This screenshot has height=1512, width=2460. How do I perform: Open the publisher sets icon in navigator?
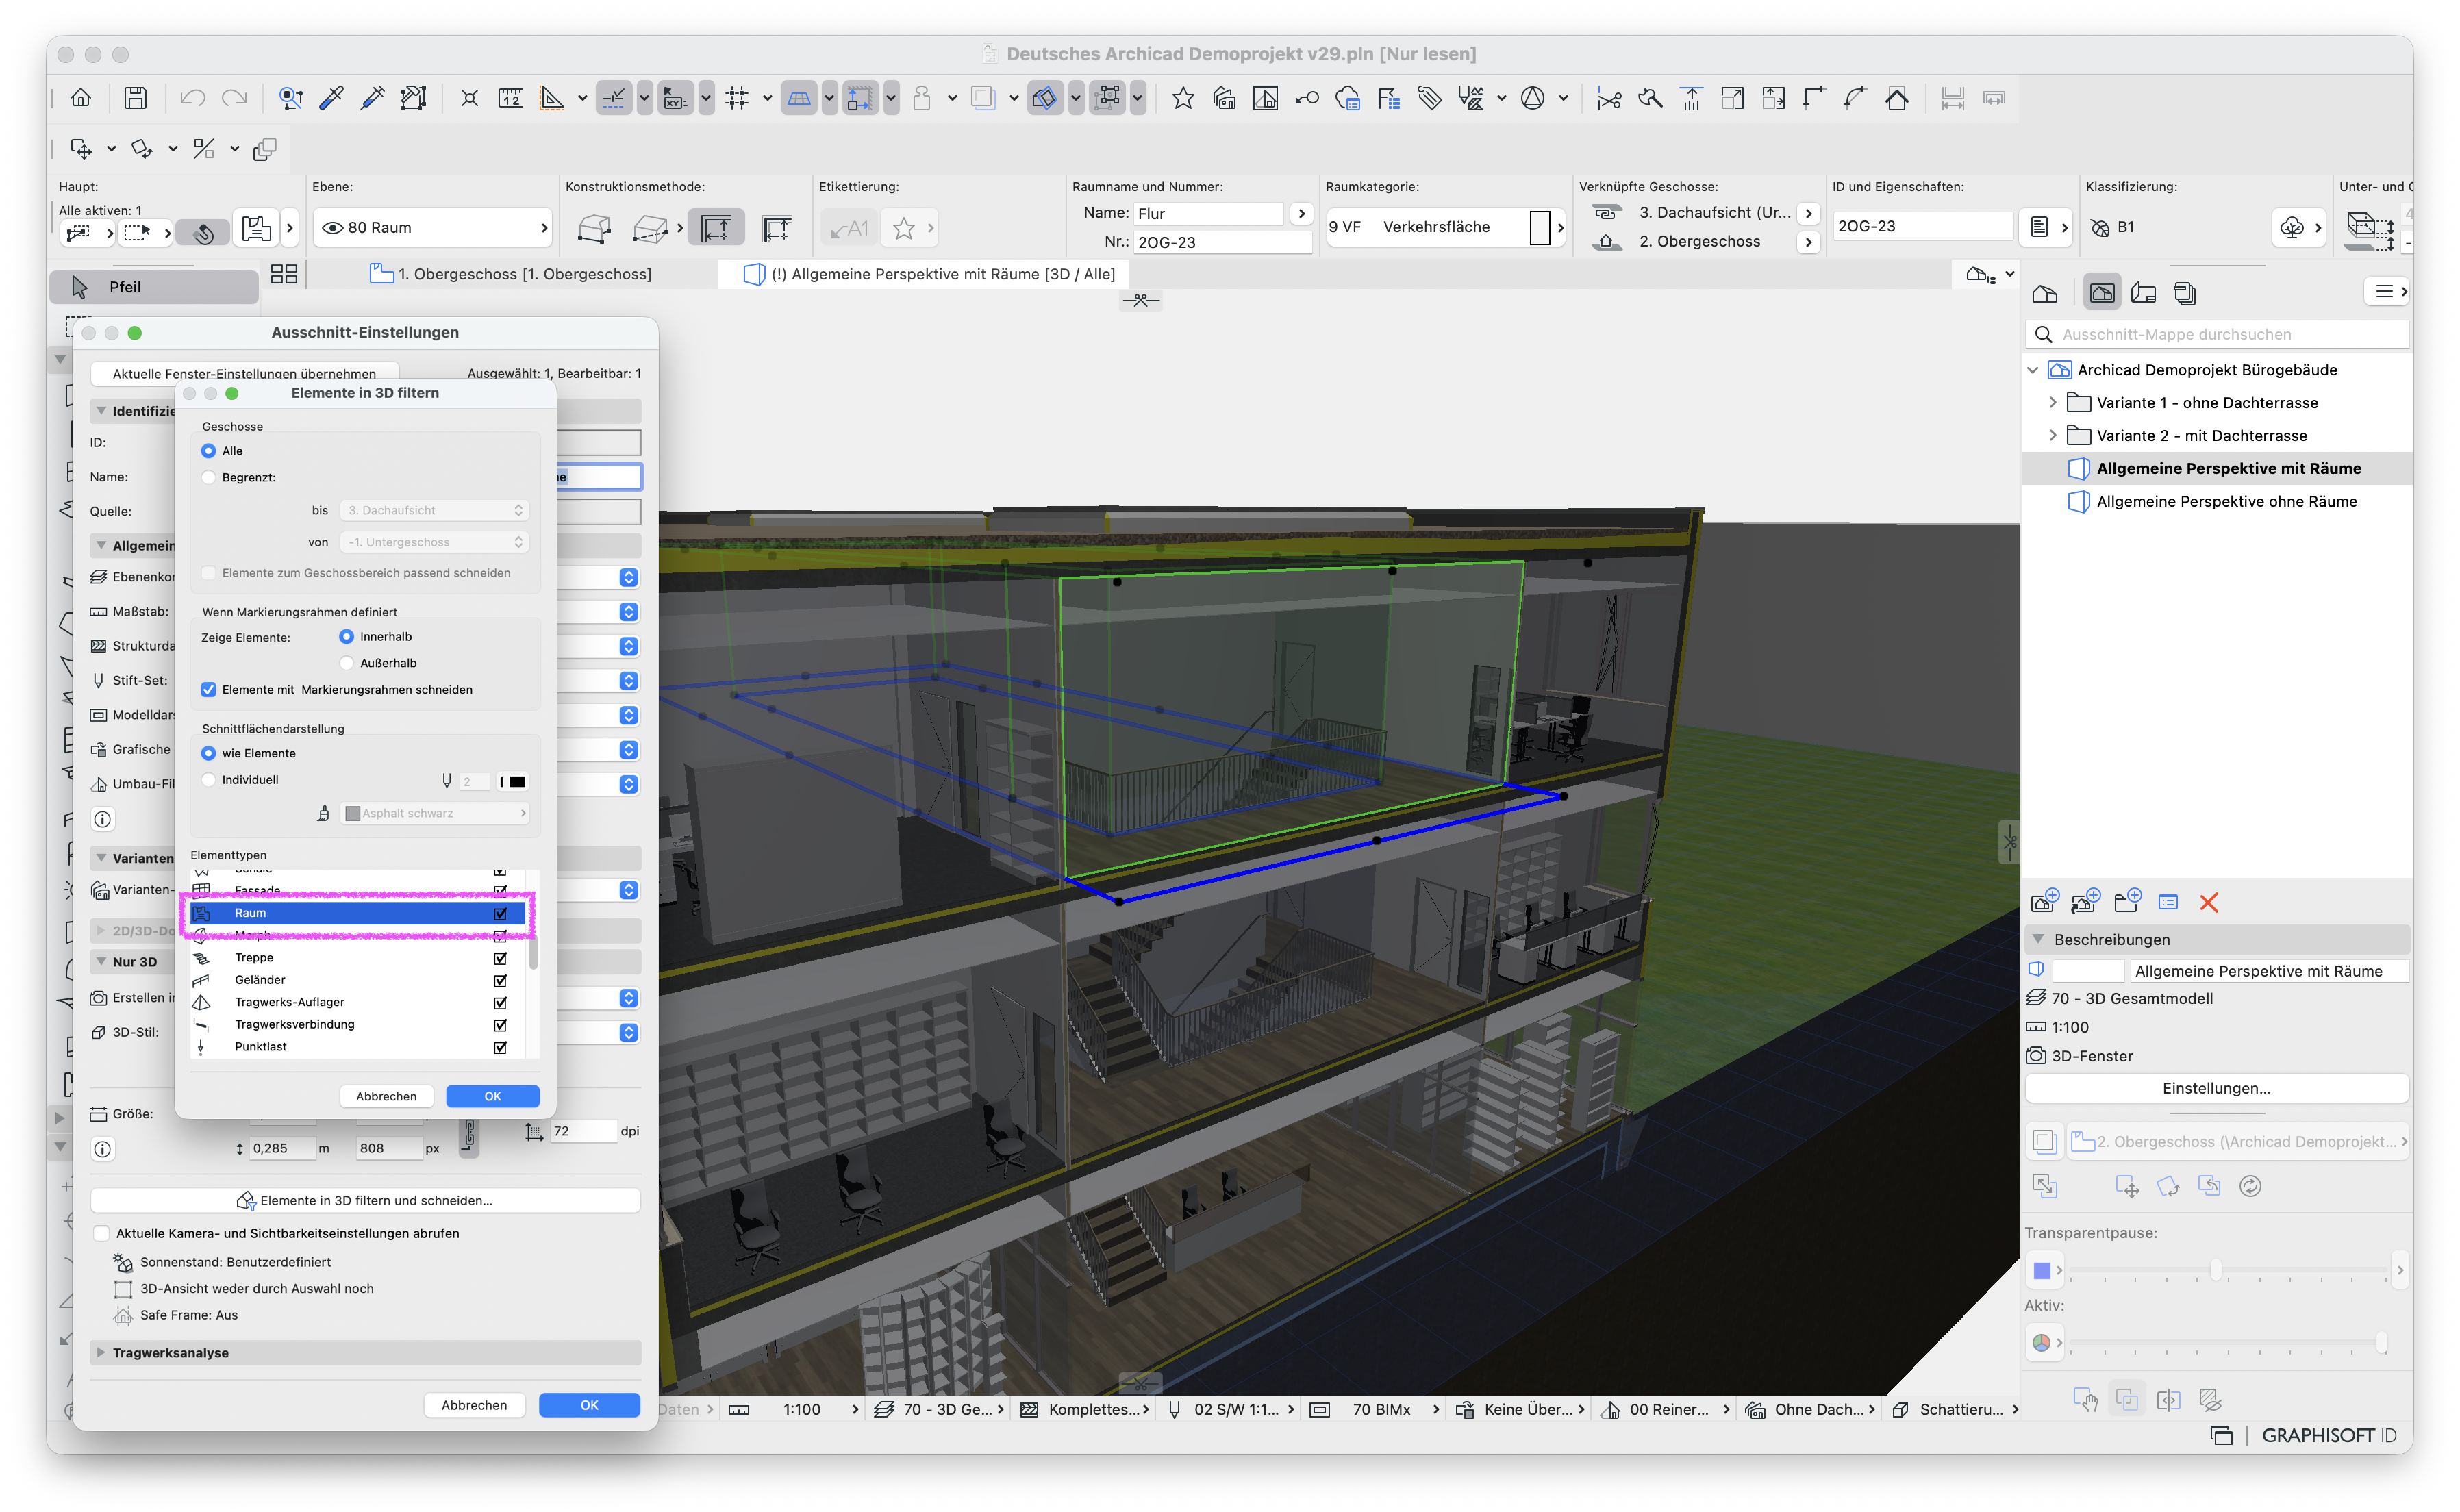pyautogui.click(x=2185, y=293)
